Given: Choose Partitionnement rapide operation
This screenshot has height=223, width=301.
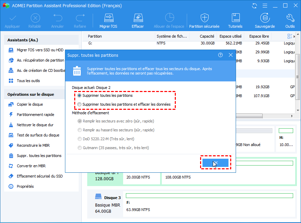Looking at the screenshot, I should 31,115.
